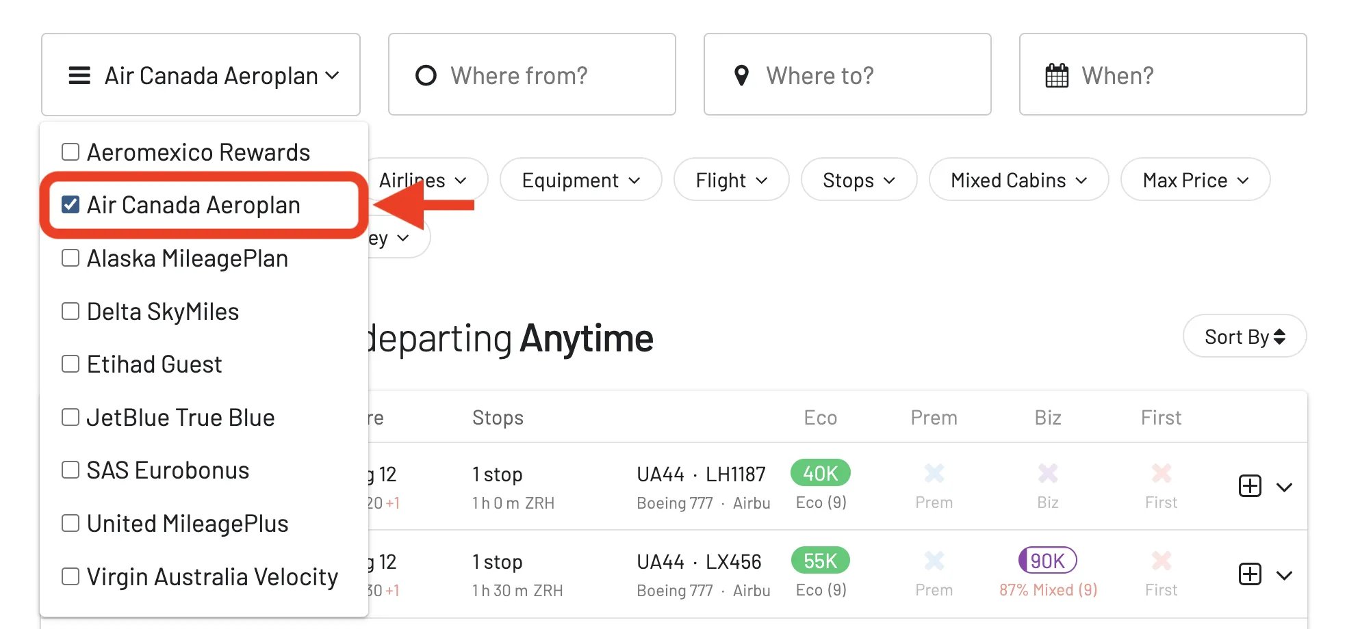Click the plus icon on the LX456 row

(x=1250, y=574)
